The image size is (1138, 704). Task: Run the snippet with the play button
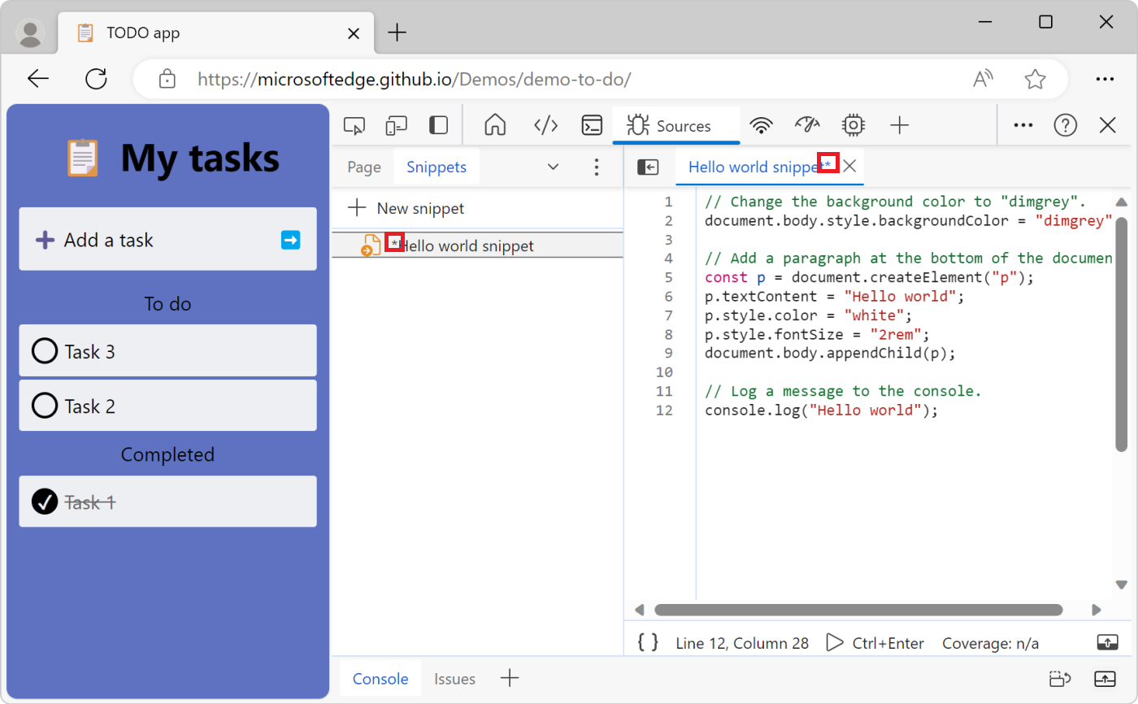click(x=835, y=642)
